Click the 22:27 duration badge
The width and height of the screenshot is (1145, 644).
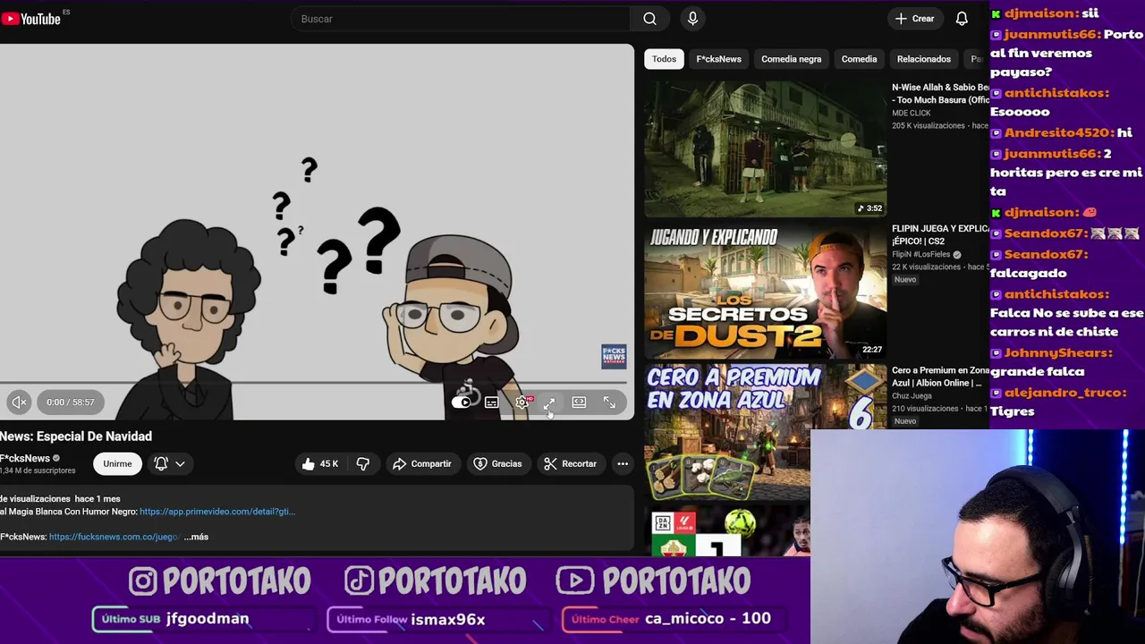point(872,350)
